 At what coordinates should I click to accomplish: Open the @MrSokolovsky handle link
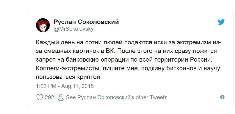click(x=73, y=29)
